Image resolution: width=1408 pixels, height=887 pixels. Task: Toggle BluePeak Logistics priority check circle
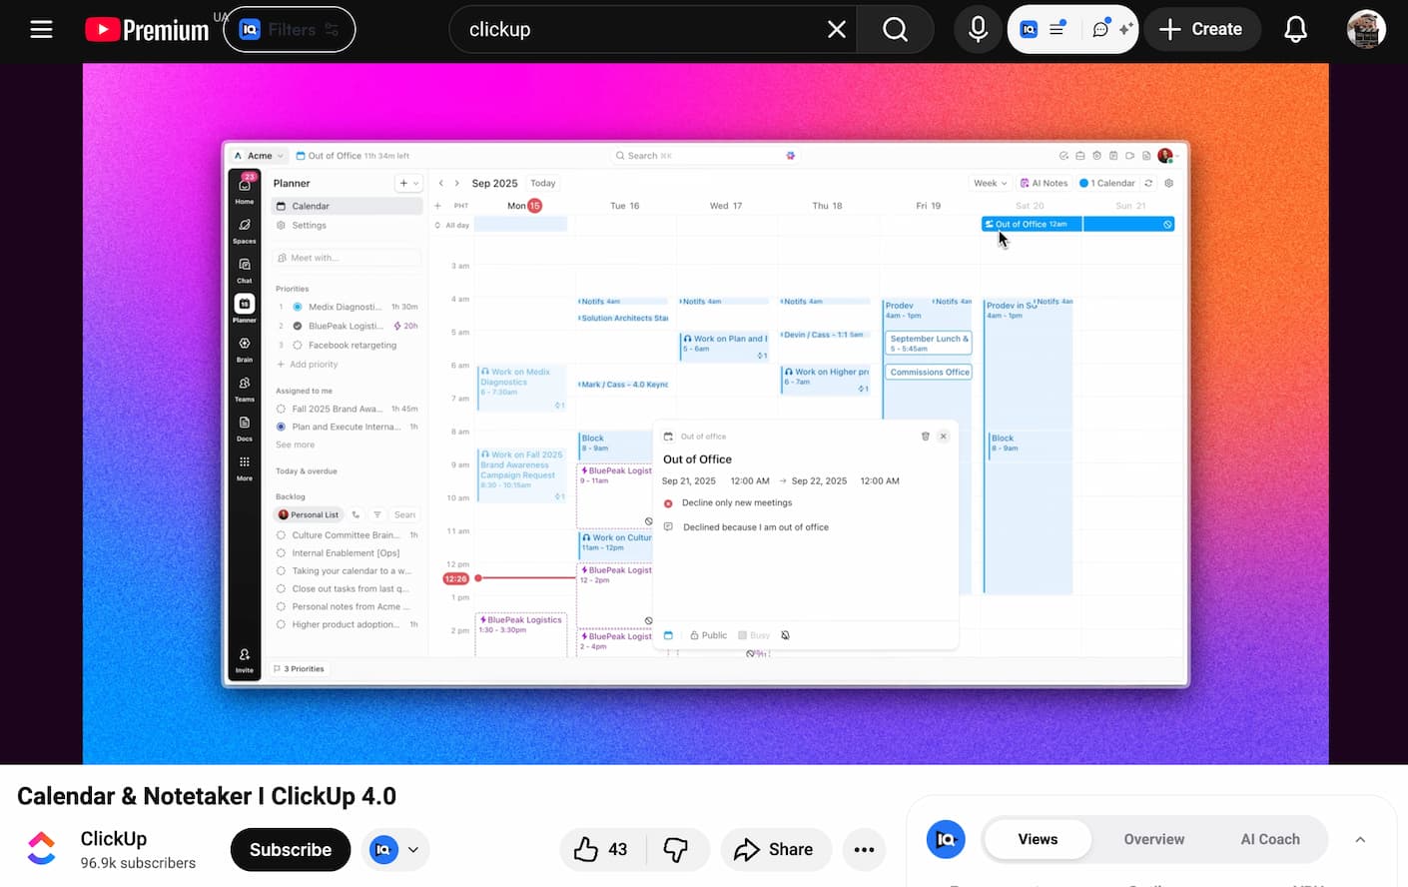[297, 326]
